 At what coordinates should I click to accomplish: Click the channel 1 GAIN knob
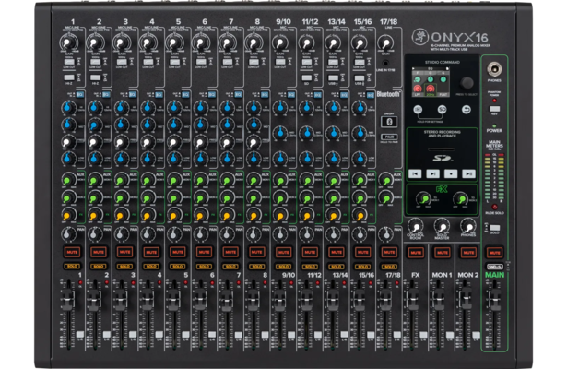68,42
